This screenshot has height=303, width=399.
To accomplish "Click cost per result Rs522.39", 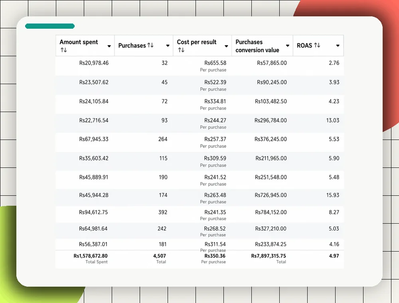I will point(215,82).
